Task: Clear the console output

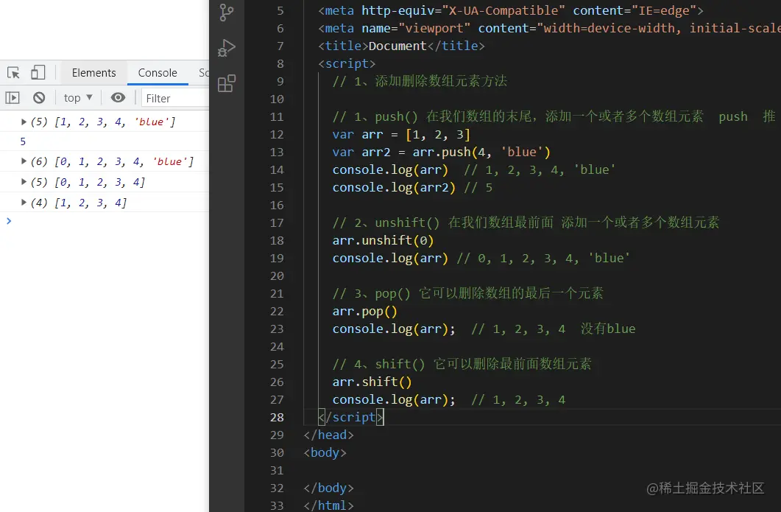Action: pyautogui.click(x=39, y=98)
